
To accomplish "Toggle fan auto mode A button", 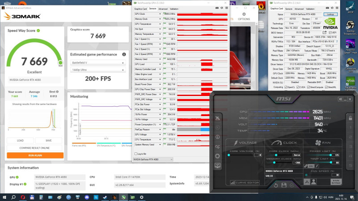I will point(307,182).
